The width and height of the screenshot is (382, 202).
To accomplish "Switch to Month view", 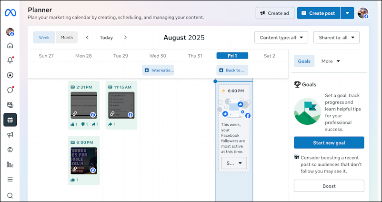I will pyautogui.click(x=67, y=38).
